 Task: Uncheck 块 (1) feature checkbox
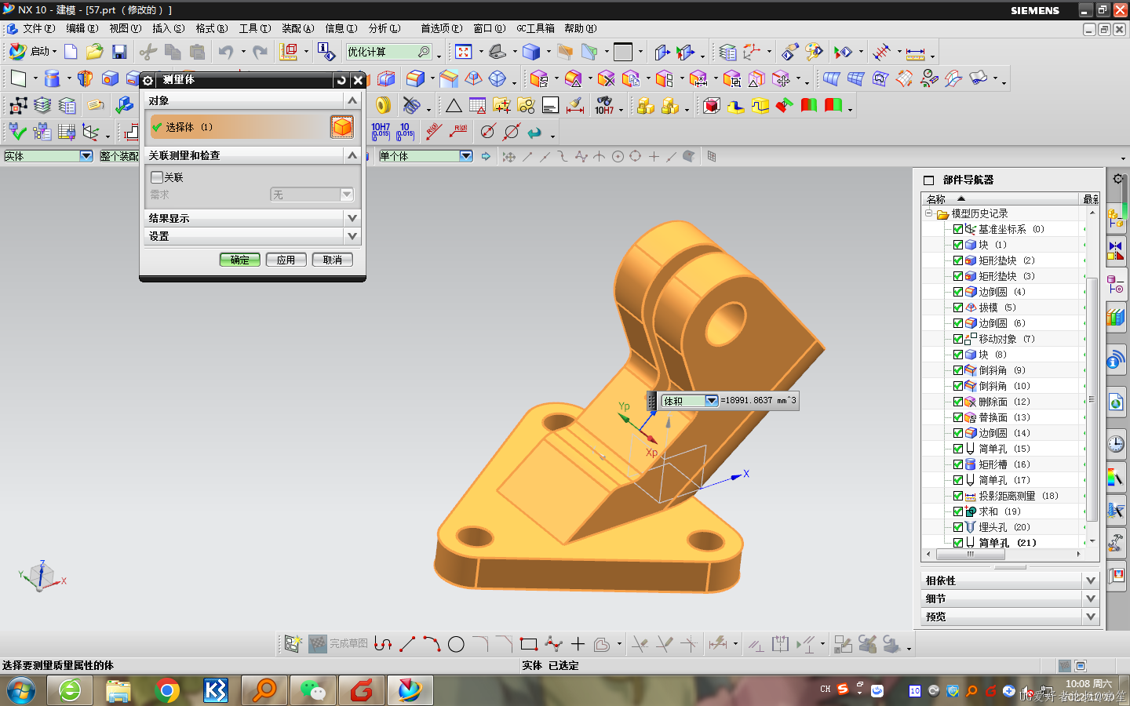click(958, 245)
